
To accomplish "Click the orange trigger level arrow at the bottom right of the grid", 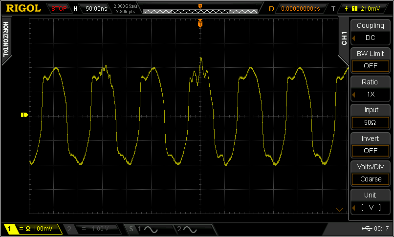I will [339, 209].
